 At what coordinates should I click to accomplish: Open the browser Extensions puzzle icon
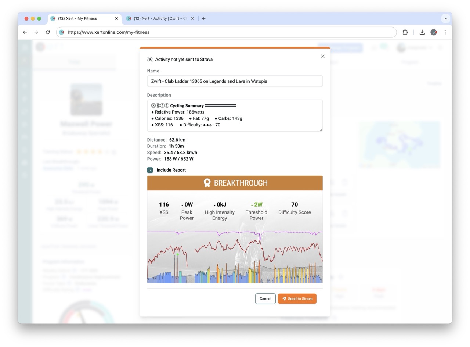(x=405, y=32)
